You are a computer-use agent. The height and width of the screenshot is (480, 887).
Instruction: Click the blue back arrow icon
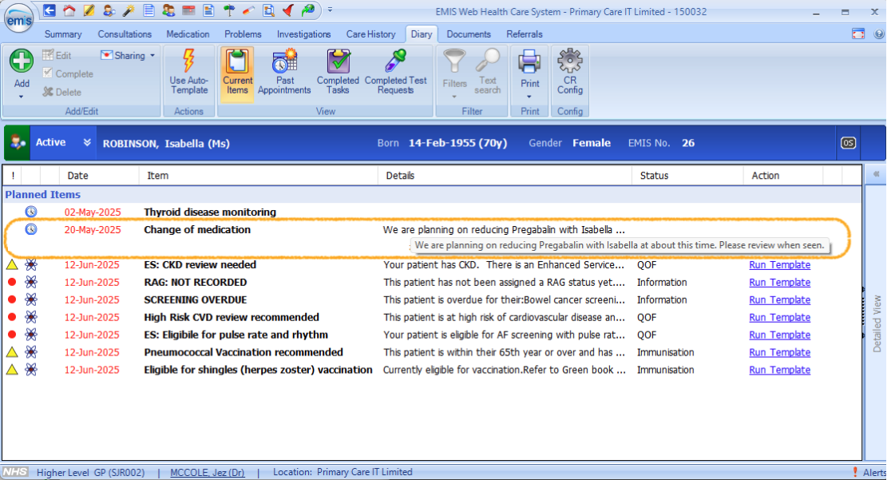pos(49,10)
